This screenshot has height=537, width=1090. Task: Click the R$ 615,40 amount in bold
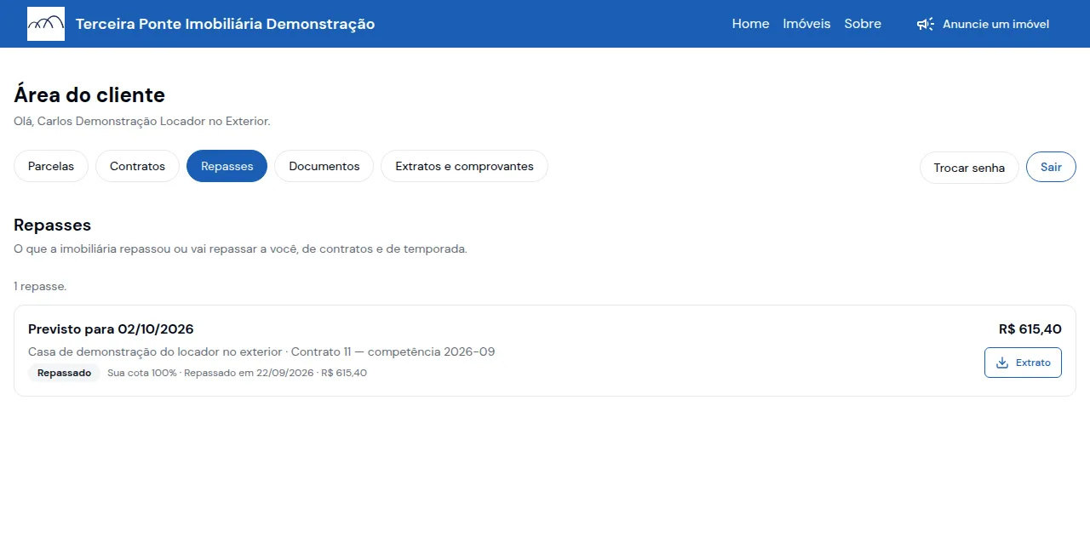[1030, 329]
